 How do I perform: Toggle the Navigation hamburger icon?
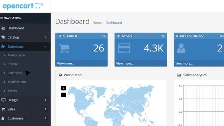[x=1, y=18]
